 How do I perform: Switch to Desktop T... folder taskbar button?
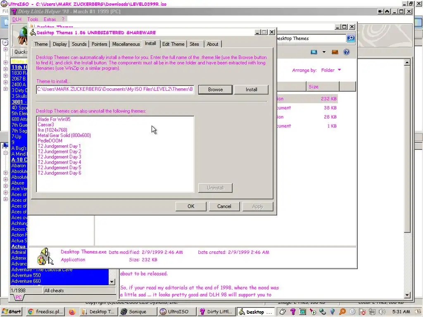pyautogui.click(x=98, y=312)
